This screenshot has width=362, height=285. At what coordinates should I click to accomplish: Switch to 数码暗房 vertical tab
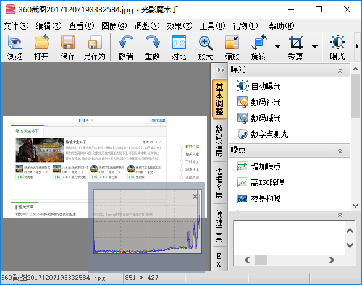pyautogui.click(x=219, y=142)
